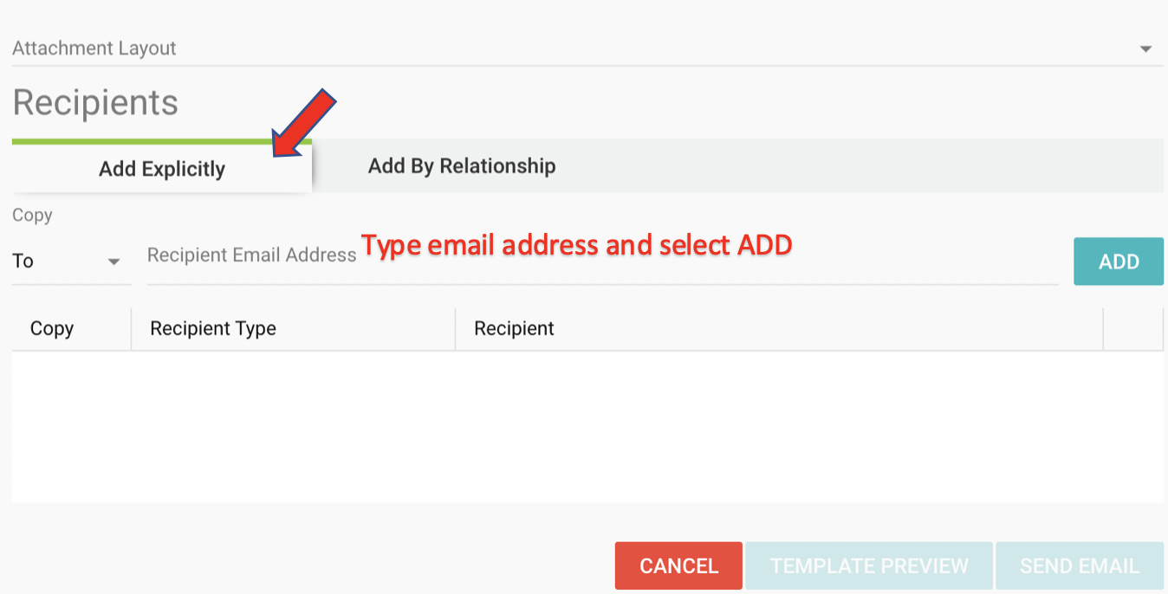Click the Copy column header
1168x594 pixels.
(52, 329)
